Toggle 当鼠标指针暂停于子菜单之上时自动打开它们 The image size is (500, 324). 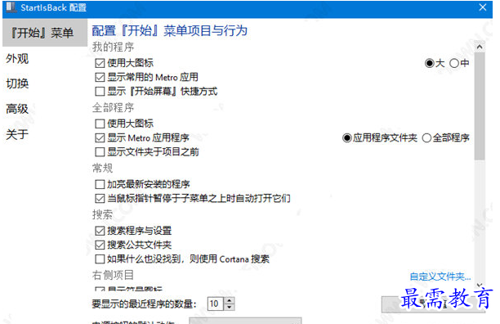pos(100,199)
